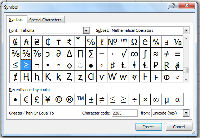Choose the small black square symbol
Image resolution: width=200 pixels, height=138 pixels.
click(x=48, y=65)
